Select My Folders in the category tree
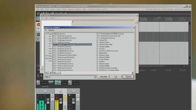This screenshot has width=196, height=110. tap(49, 58)
